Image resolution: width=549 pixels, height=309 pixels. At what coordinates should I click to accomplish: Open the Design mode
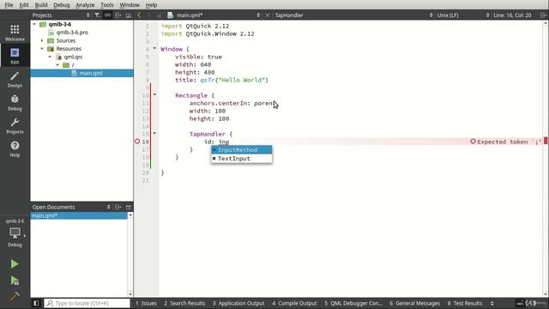point(15,79)
